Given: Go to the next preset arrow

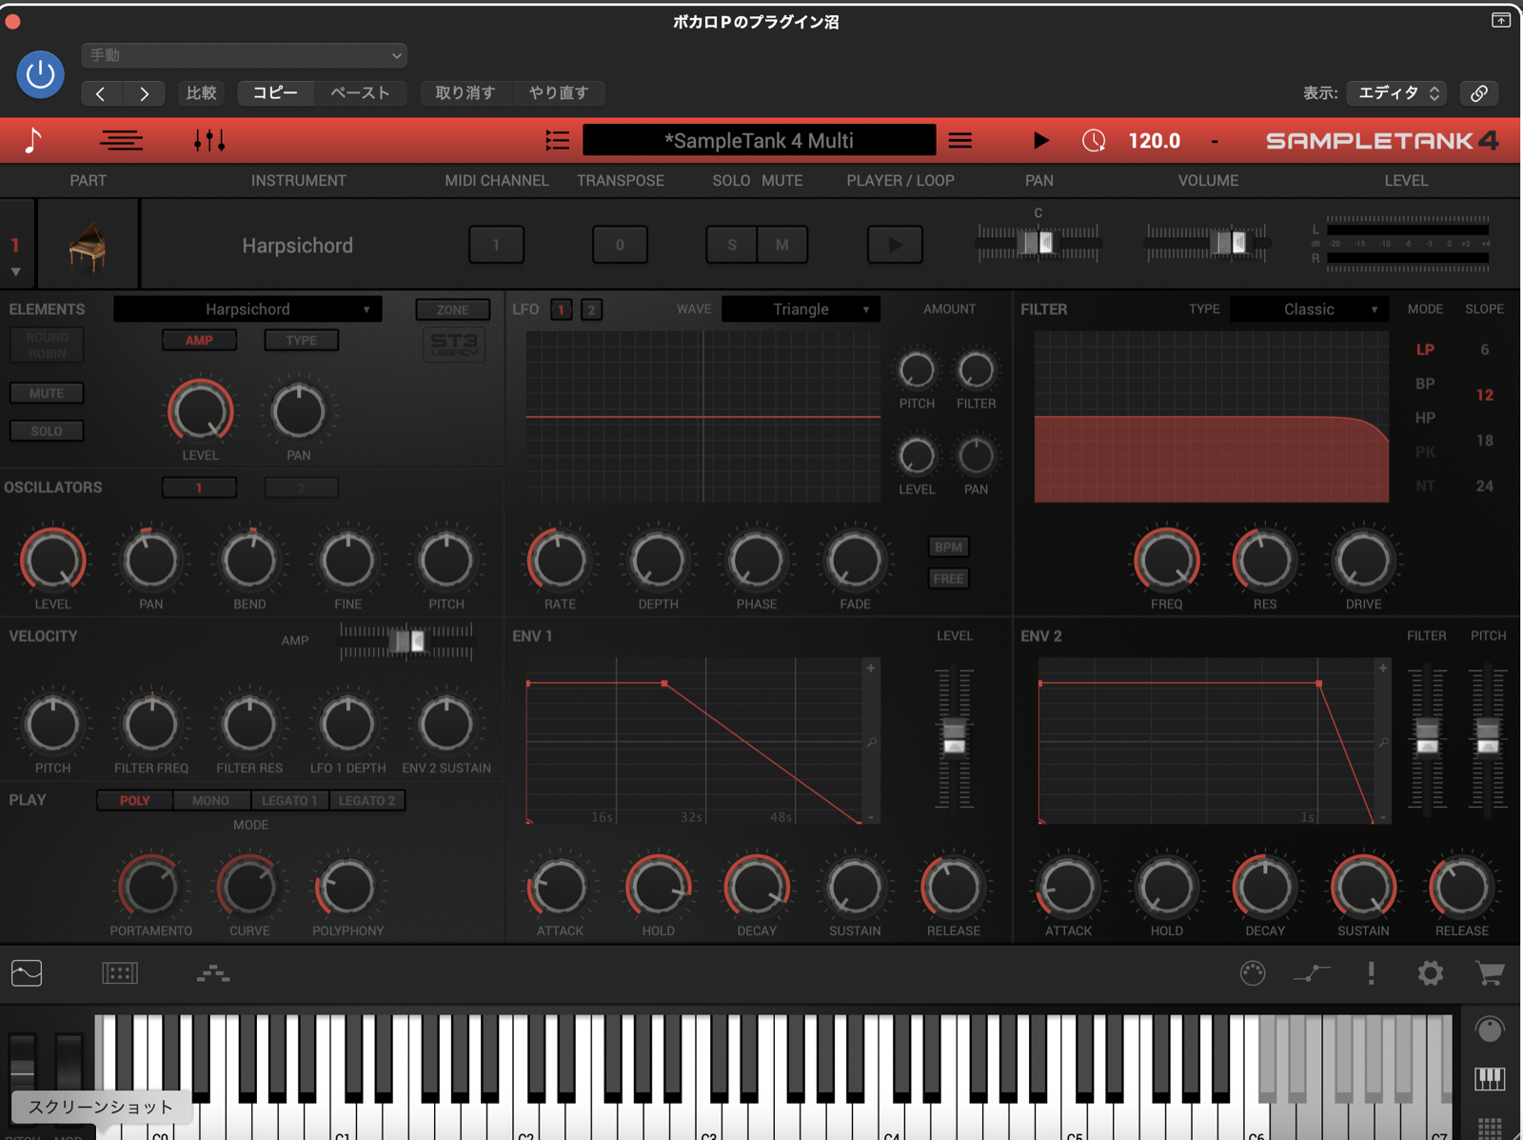Looking at the screenshot, I should (x=144, y=93).
